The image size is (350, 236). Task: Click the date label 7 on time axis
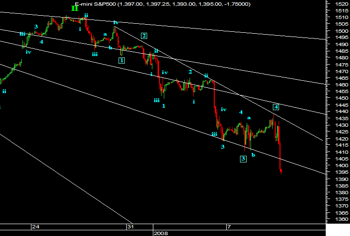pyautogui.click(x=229, y=227)
